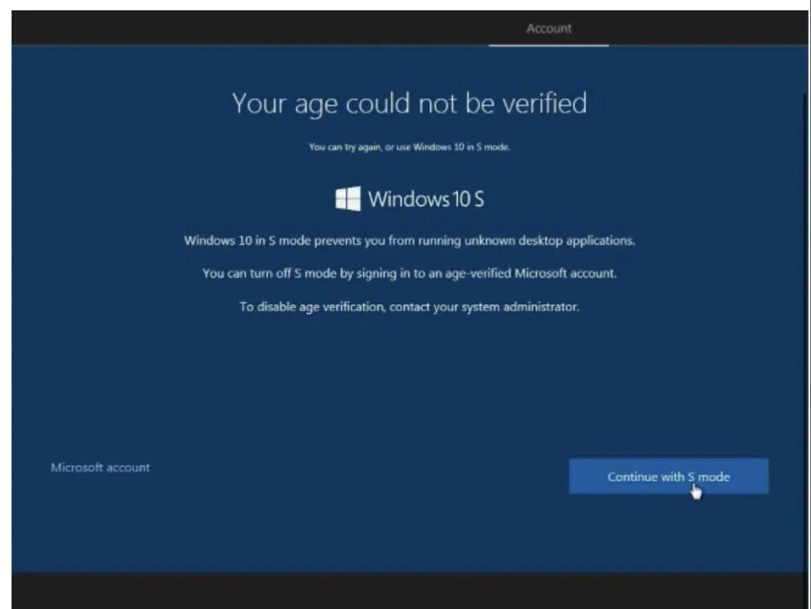Open the Microsoft account link
This screenshot has height=609, width=811.
pos(101,467)
